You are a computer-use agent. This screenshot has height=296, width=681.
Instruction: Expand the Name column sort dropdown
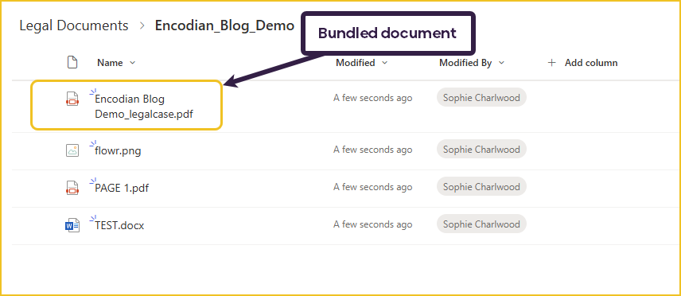(133, 63)
